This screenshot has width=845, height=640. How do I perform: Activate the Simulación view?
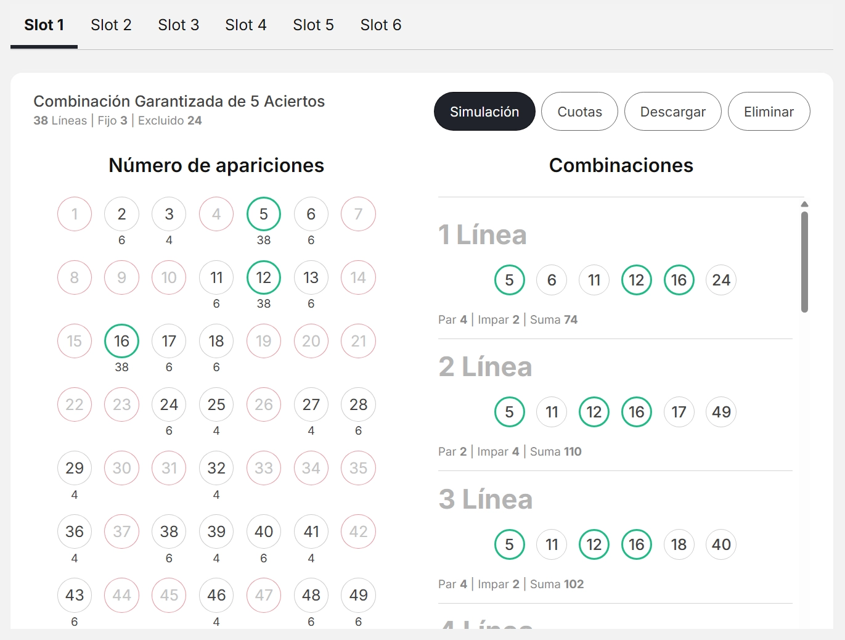[484, 112]
